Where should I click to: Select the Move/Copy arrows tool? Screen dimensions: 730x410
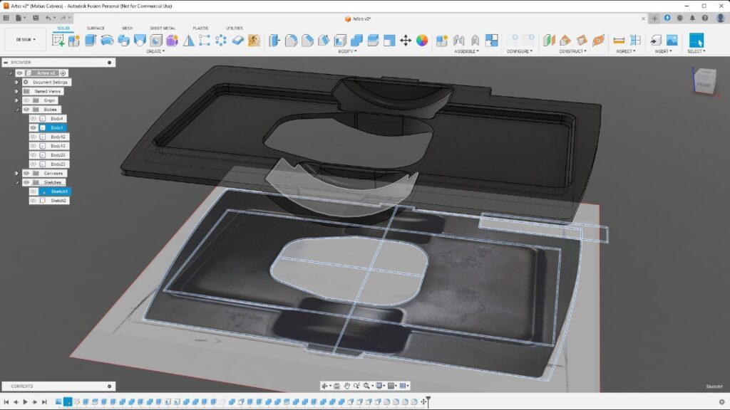coord(406,41)
